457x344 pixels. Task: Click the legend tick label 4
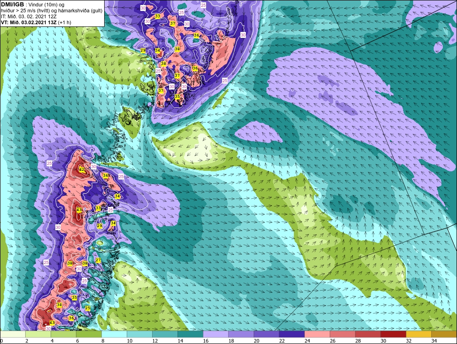(52, 341)
